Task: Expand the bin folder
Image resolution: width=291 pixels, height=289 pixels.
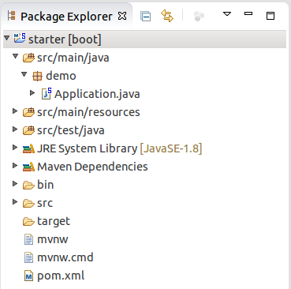Action: [x=15, y=184]
